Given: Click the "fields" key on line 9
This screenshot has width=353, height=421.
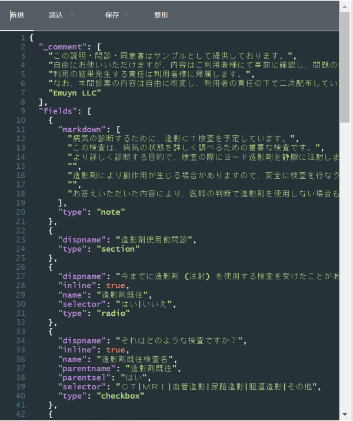Looking at the screenshot, I should pos(58,111).
